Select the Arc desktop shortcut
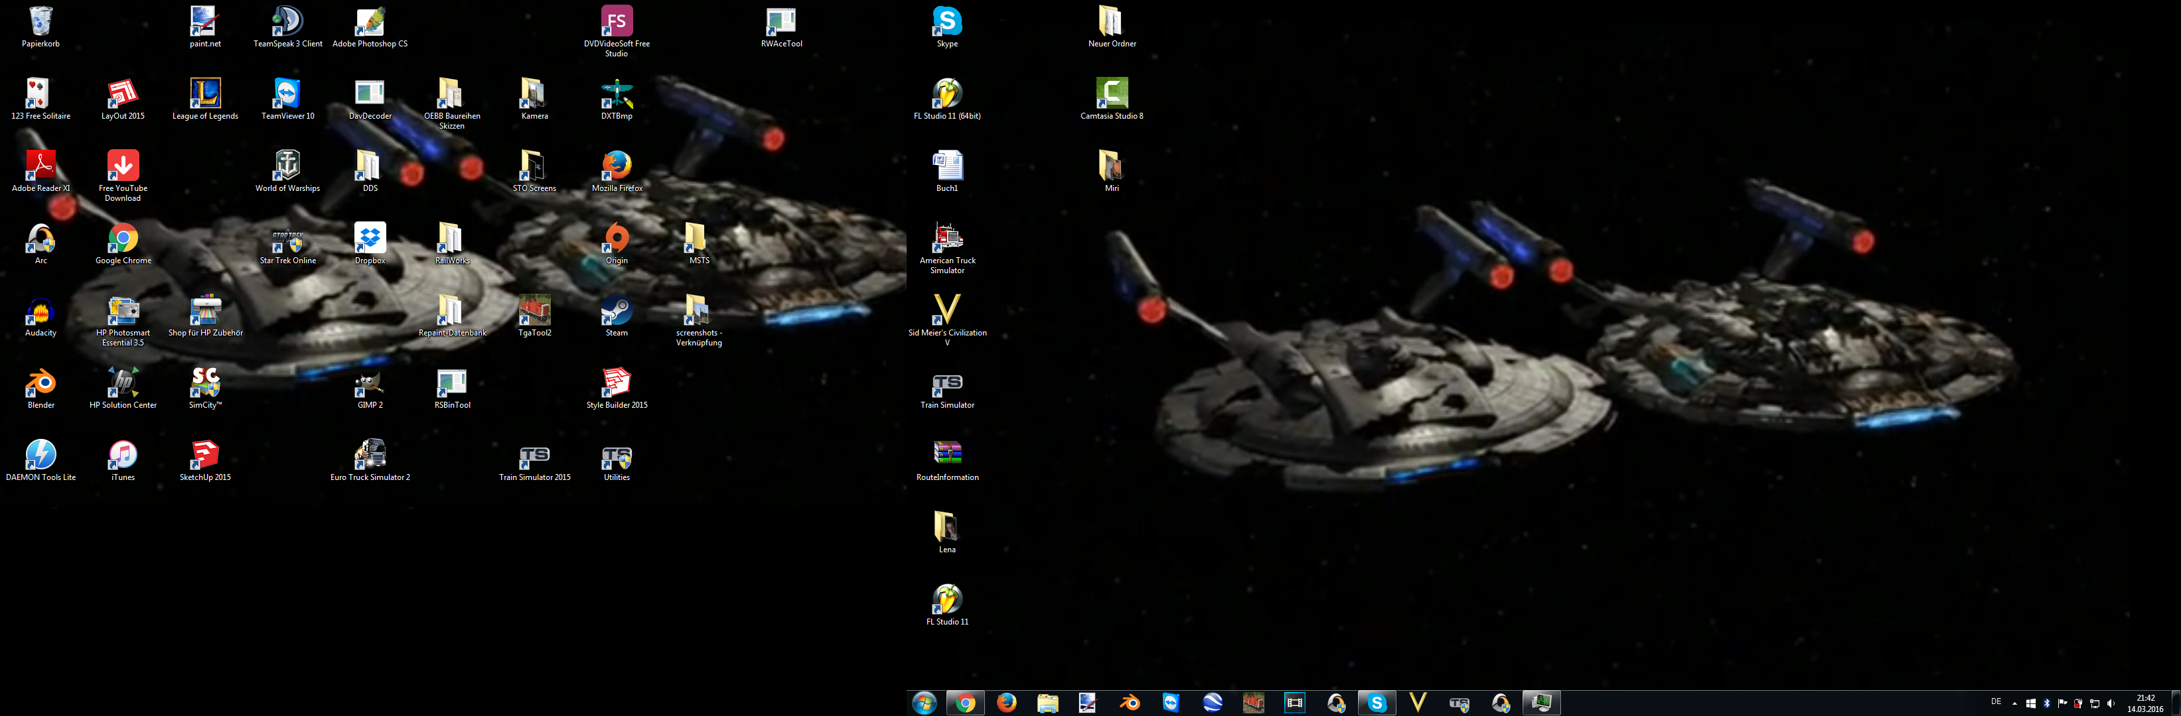Viewport: 2181px width, 716px height. pos(40,243)
